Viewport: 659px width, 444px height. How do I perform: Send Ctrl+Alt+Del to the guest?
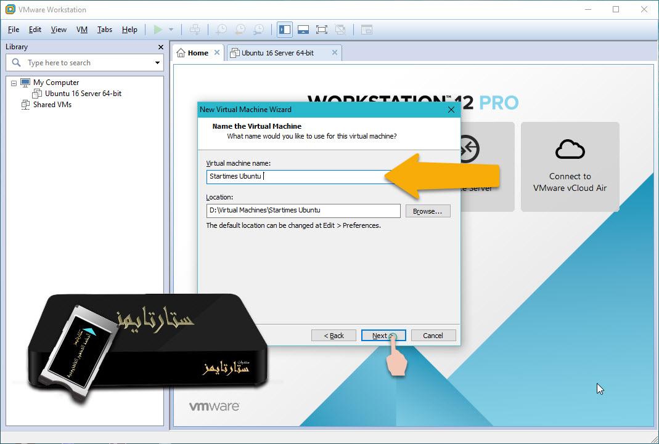point(195,29)
